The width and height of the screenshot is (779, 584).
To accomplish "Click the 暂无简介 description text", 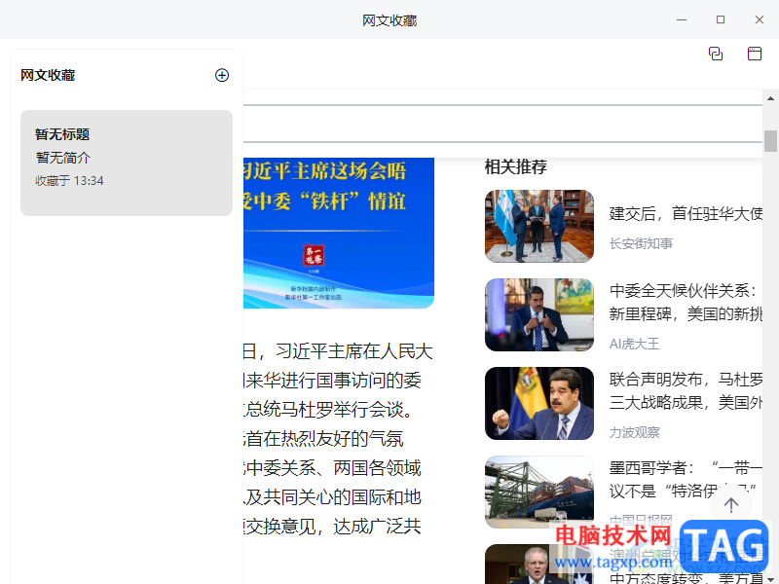I will coord(63,158).
